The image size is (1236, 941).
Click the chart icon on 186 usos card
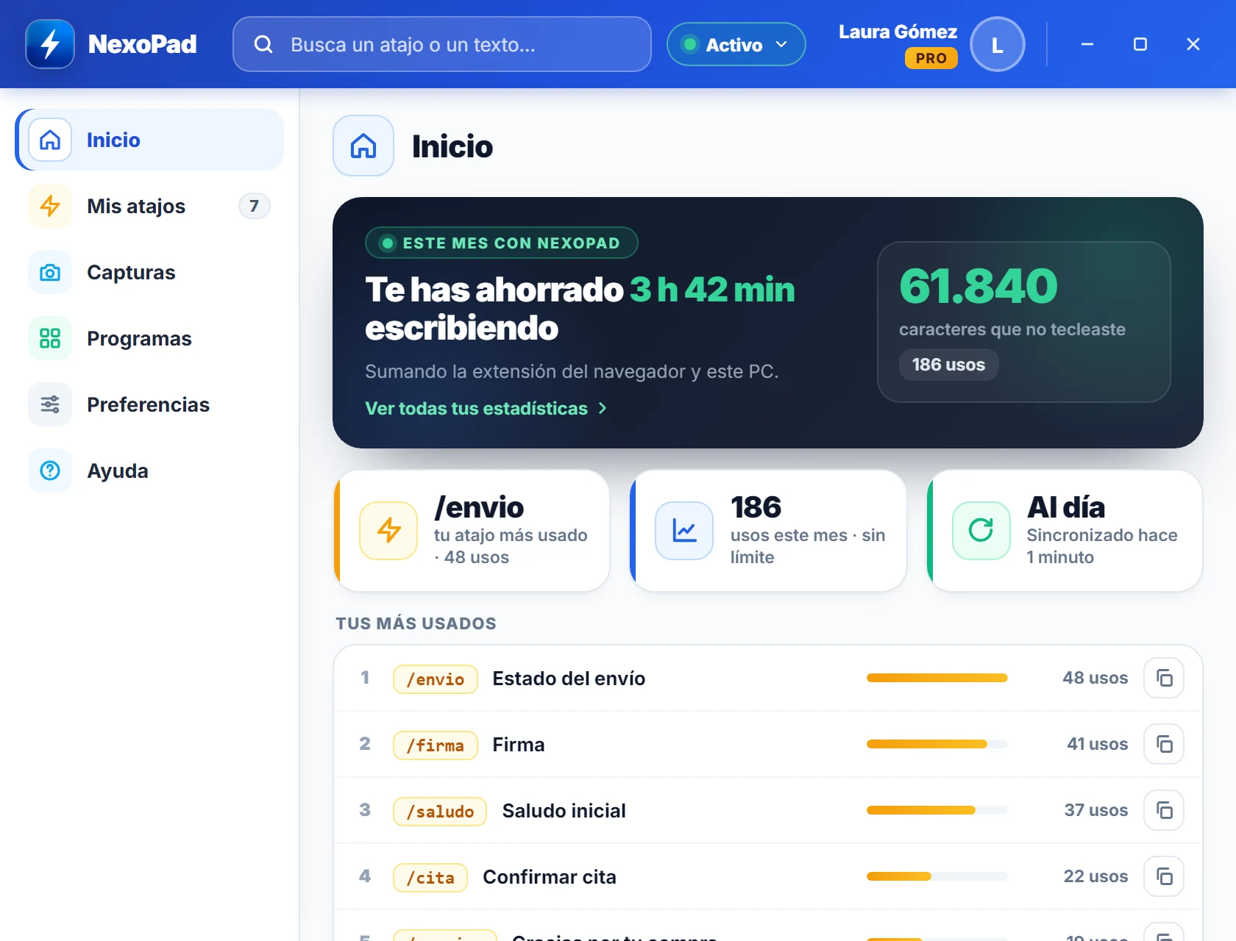[684, 530]
